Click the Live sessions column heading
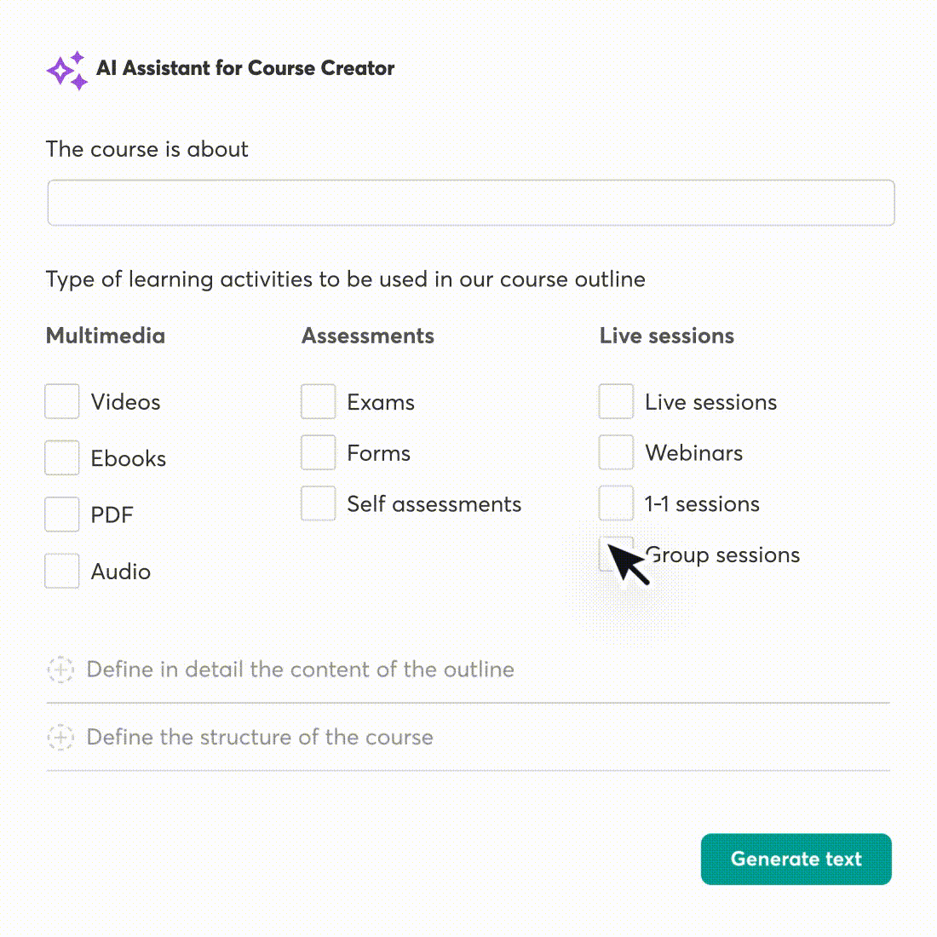The height and width of the screenshot is (937, 937). pos(666,336)
